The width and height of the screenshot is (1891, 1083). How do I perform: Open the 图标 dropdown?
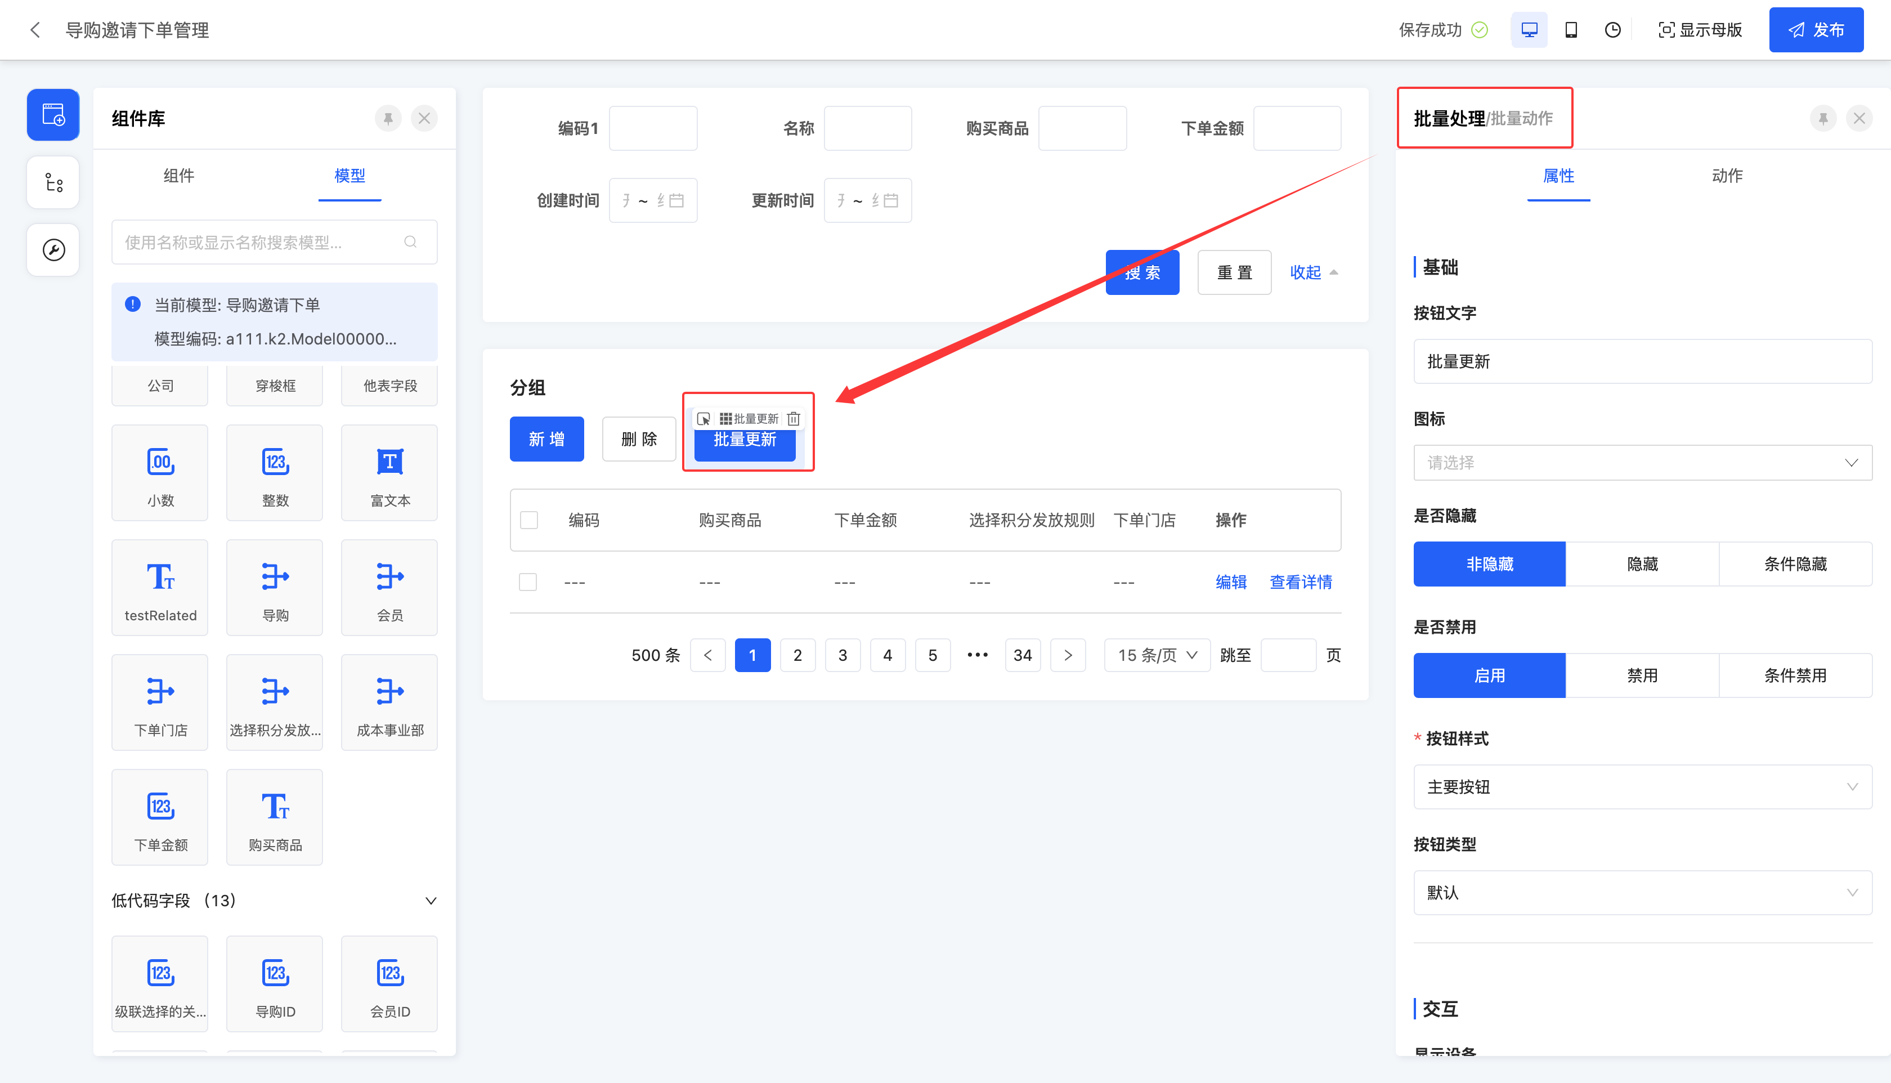coord(1642,463)
